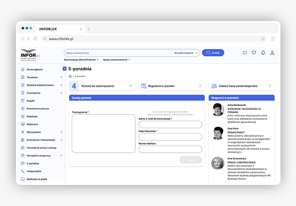The height and width of the screenshot is (206, 296).
Task: Open Regulamin e-poradni link
Action: [x=161, y=86]
